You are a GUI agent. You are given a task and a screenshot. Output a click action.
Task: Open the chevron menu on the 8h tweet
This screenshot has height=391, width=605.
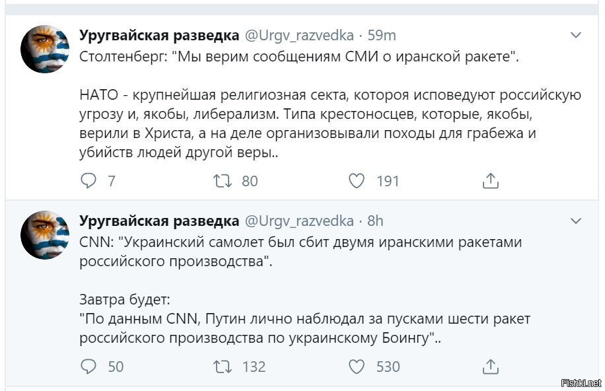point(576,221)
